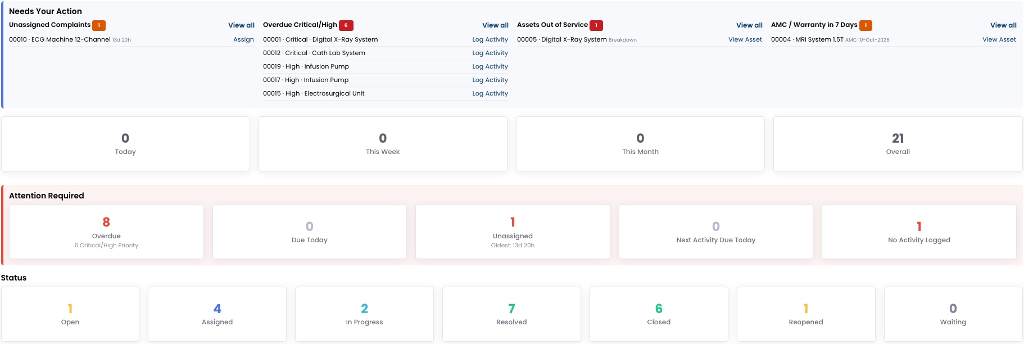The image size is (1024, 344).
Task: Log Activity for 00017 Infusion Pump
Action: [490, 80]
